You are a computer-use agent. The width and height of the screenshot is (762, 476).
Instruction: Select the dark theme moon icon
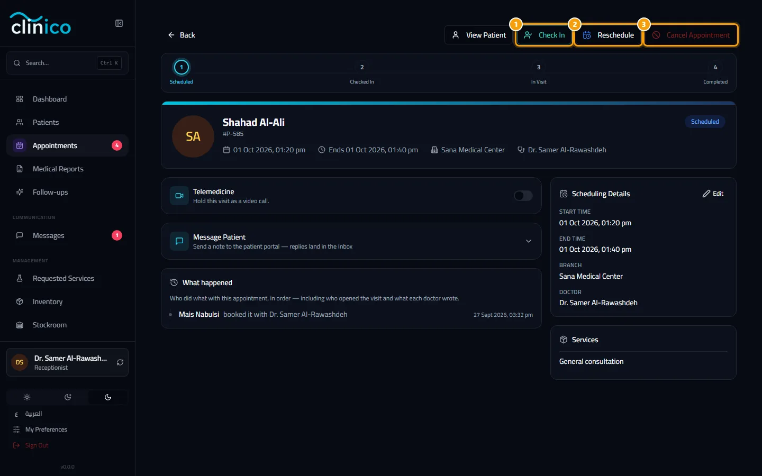[108, 397]
